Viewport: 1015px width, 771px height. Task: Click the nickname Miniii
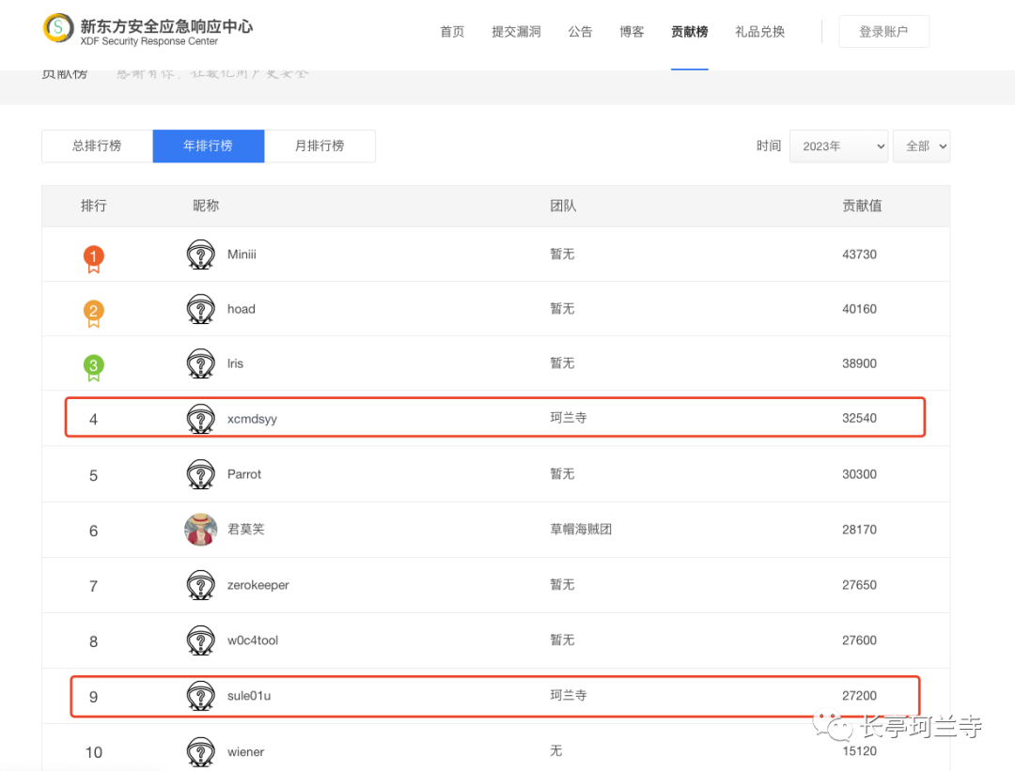point(242,254)
